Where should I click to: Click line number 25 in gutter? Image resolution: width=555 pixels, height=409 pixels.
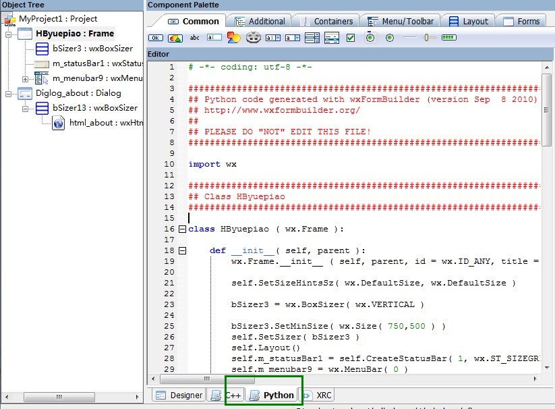click(169, 326)
